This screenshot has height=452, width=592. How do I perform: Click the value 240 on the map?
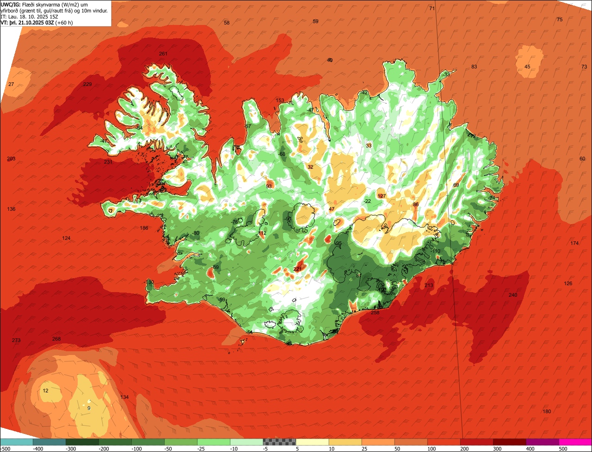pyautogui.click(x=513, y=295)
